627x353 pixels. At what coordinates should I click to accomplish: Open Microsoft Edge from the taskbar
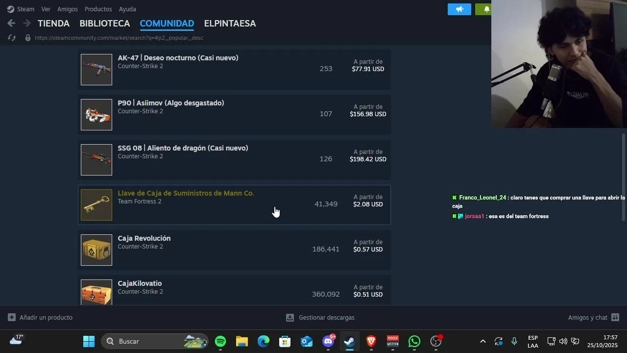[x=264, y=341]
